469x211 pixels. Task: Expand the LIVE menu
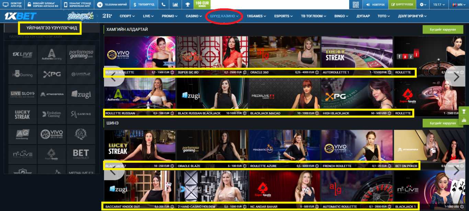pos(148,16)
